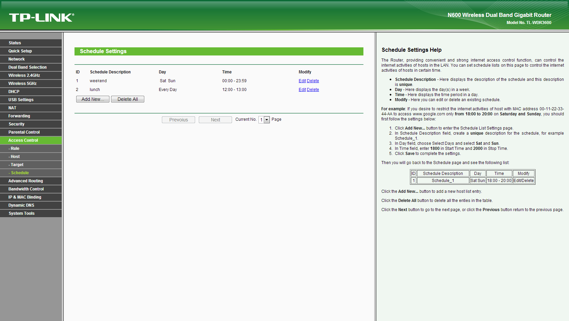The width and height of the screenshot is (569, 321).
Task: Click the Schedule Settings title bar
Action: [219, 51]
